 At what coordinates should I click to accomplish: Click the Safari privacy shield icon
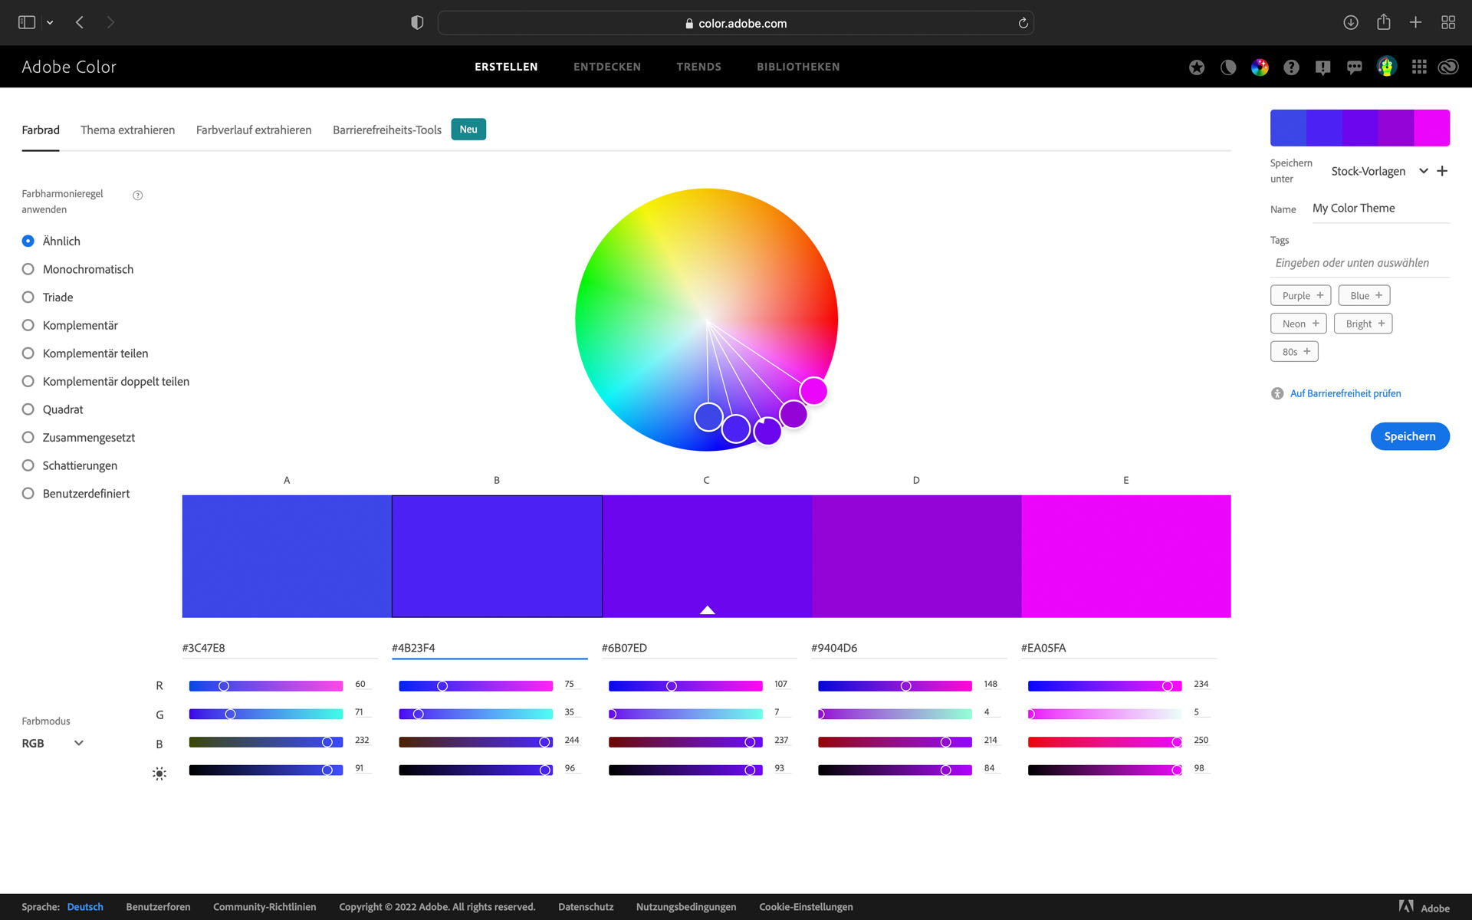(x=417, y=23)
